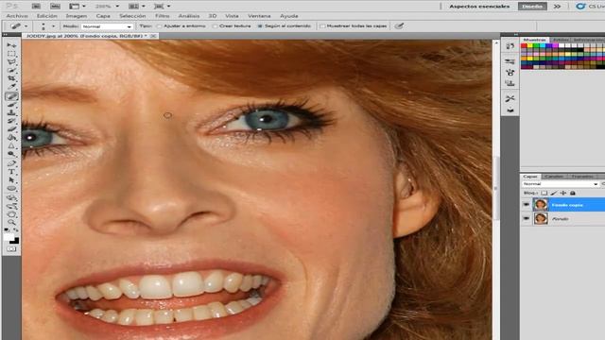
Task: Open the brush size picker arrow
Action: [53, 26]
